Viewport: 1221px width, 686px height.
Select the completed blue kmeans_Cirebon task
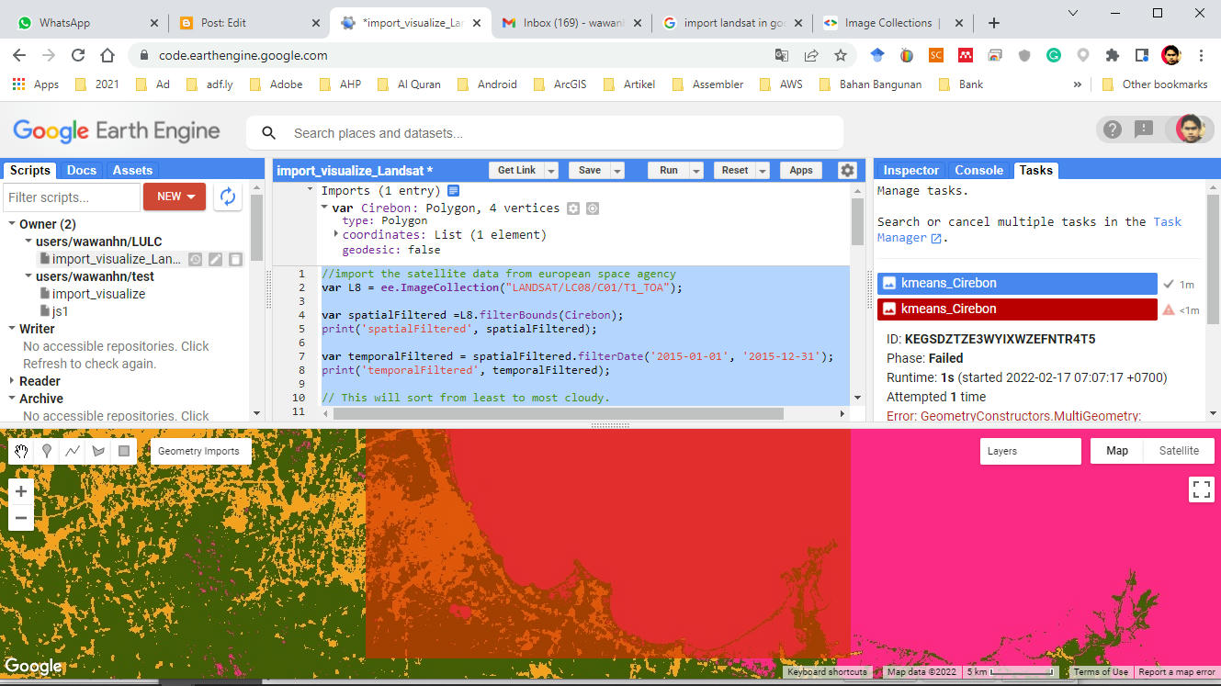pos(1017,283)
